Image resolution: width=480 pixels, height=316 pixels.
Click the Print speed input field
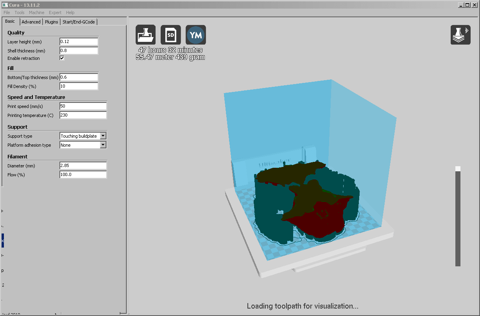pos(83,106)
